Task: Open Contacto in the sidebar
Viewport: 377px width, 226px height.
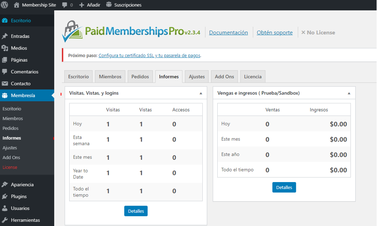Action: coord(20,84)
